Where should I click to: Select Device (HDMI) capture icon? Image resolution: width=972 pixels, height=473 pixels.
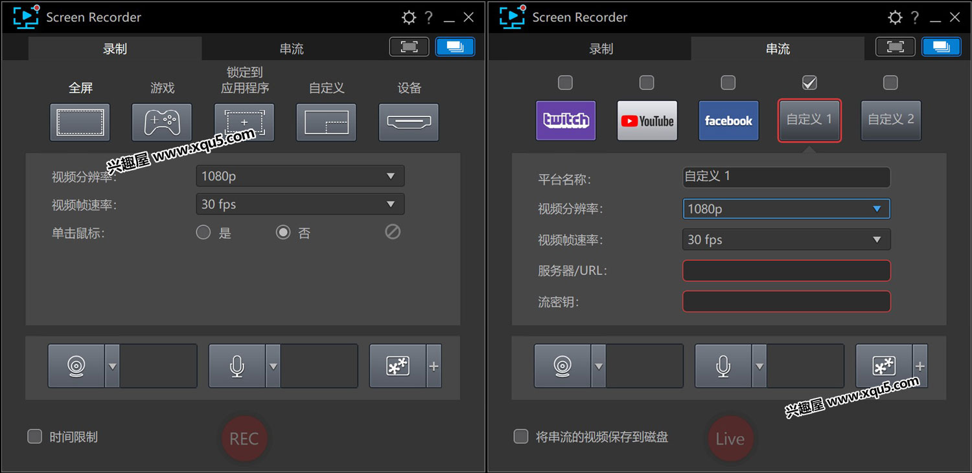[409, 122]
